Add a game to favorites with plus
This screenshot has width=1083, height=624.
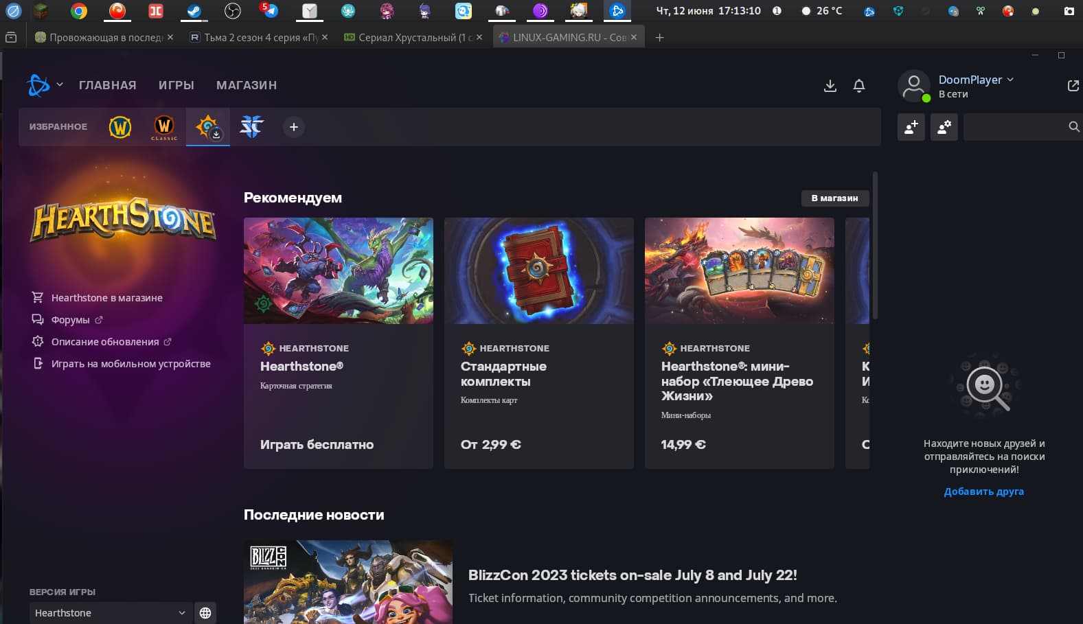(294, 127)
